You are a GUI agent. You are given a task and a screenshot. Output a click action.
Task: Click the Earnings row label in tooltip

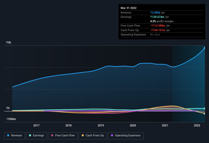point(126,17)
